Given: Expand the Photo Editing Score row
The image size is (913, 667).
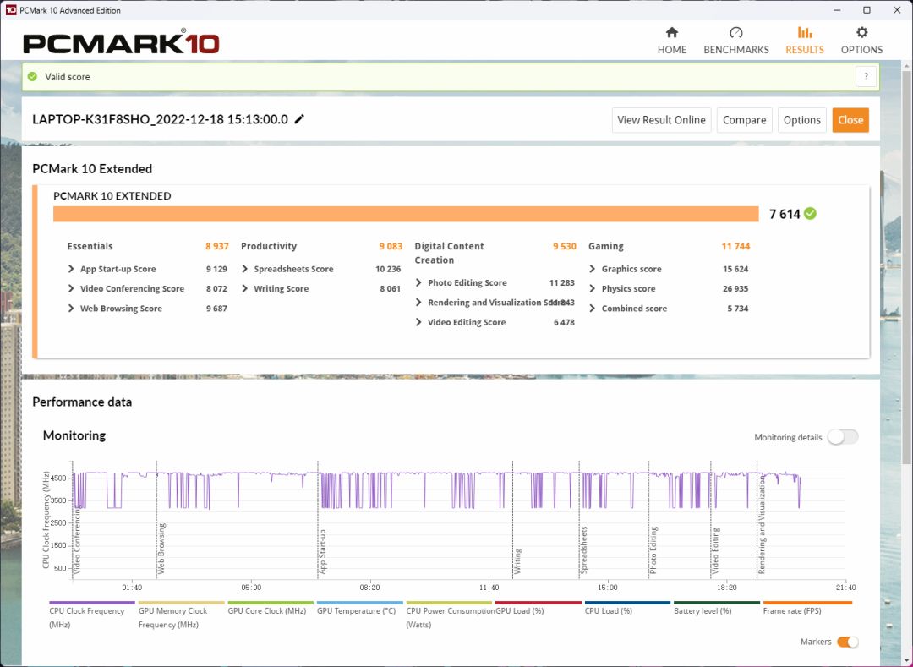Looking at the screenshot, I should click(419, 283).
